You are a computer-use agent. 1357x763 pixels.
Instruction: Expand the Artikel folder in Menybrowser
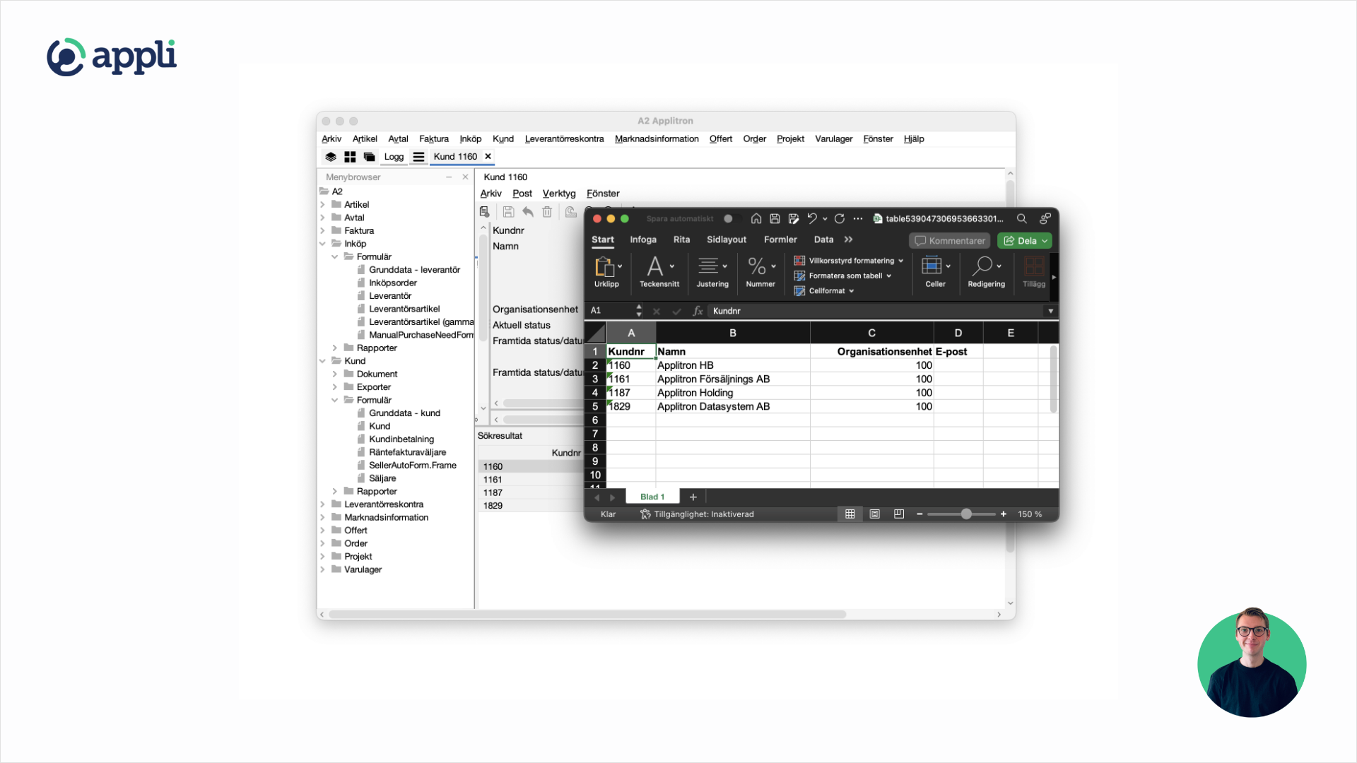pos(323,205)
